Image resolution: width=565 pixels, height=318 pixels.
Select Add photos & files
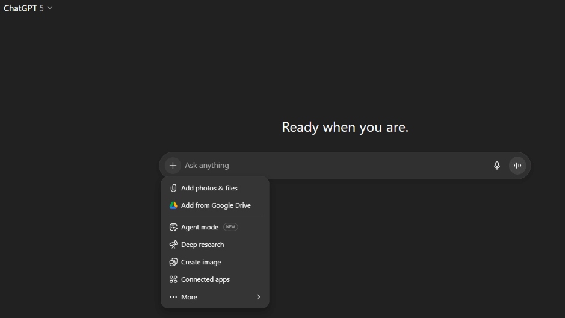pyautogui.click(x=215, y=188)
